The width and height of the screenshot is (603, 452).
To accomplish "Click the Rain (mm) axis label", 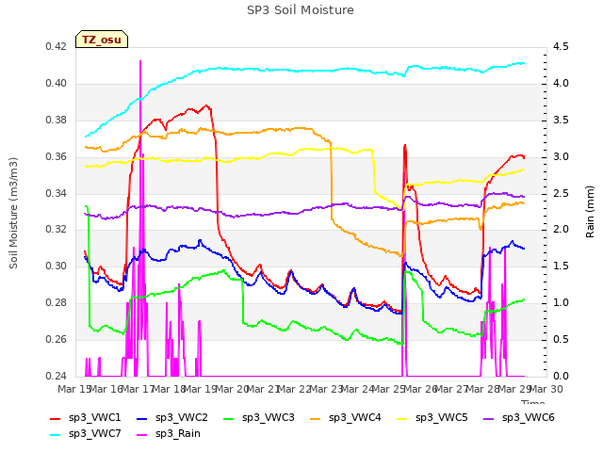I will point(590,212).
